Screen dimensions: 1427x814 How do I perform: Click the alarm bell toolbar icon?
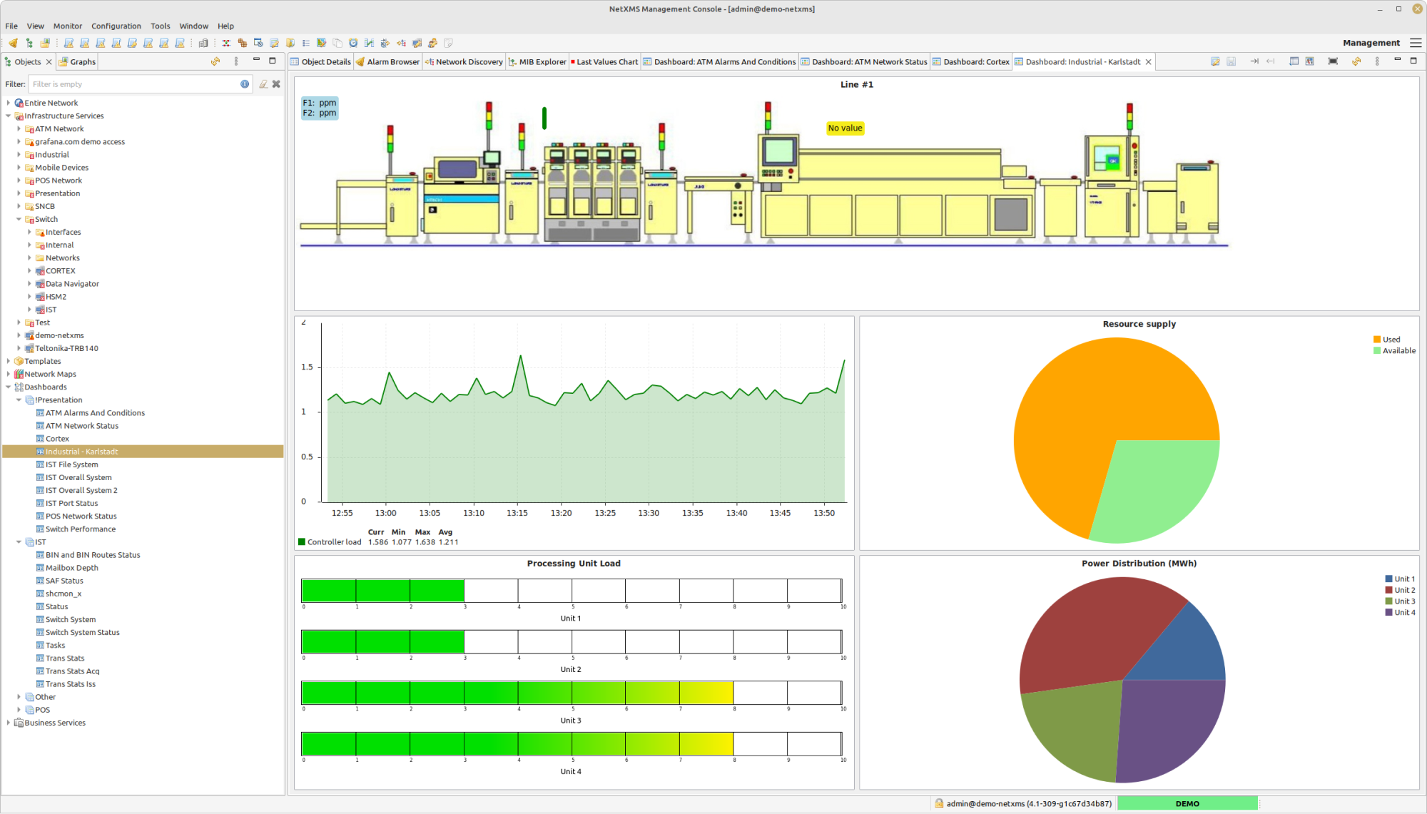click(13, 43)
